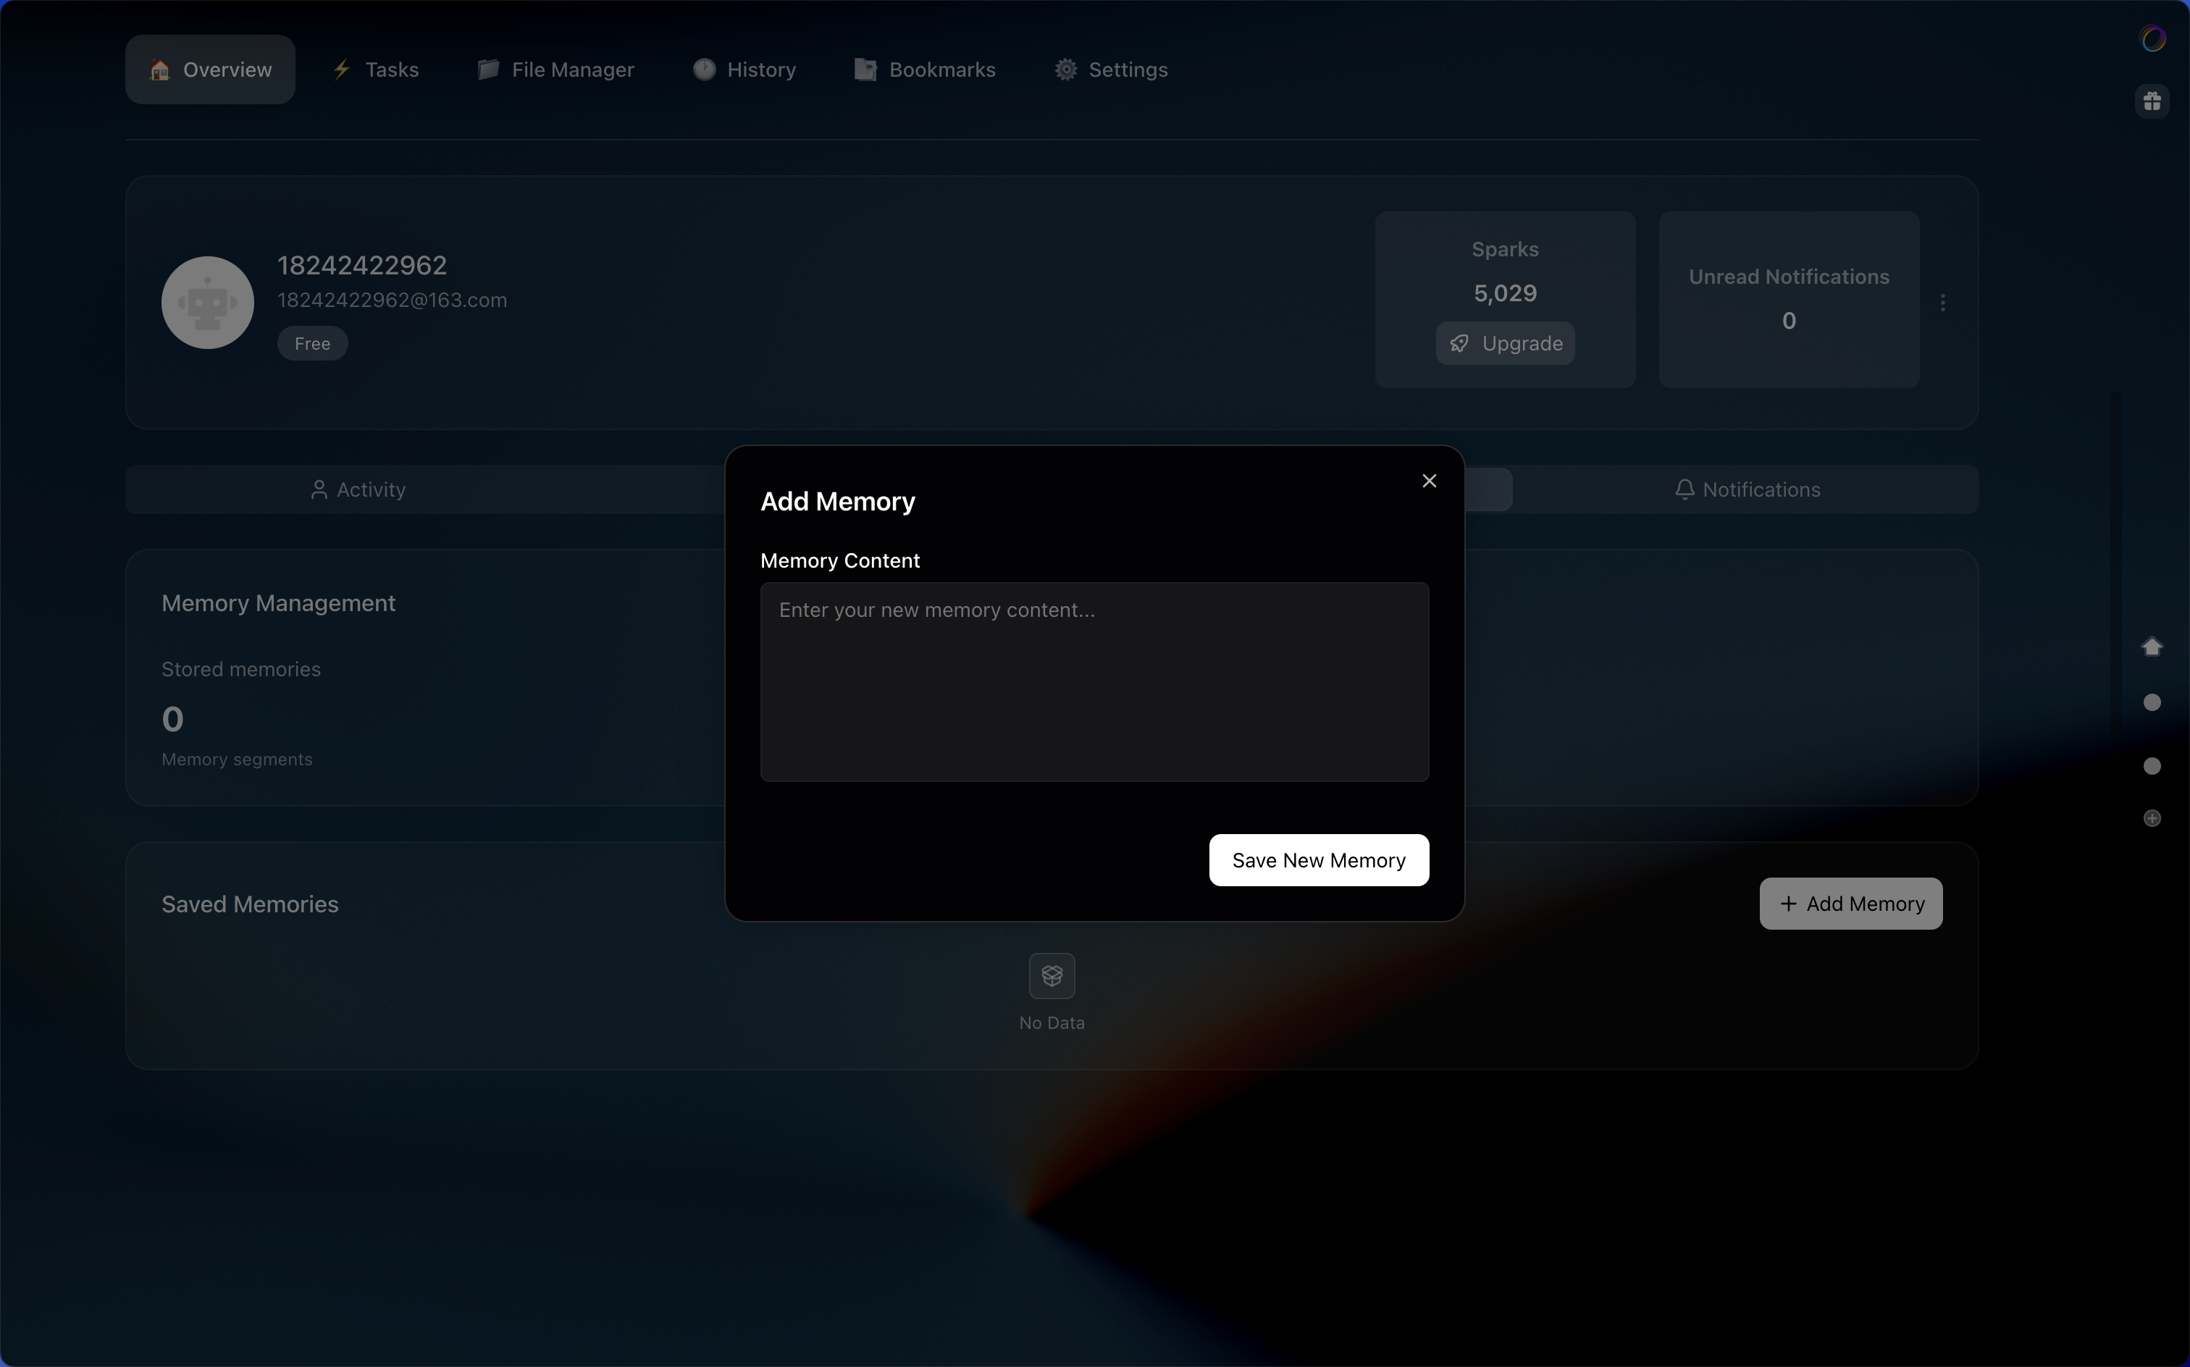The width and height of the screenshot is (2190, 1367).
Task: Close the Add Memory dialog
Action: tap(1429, 481)
